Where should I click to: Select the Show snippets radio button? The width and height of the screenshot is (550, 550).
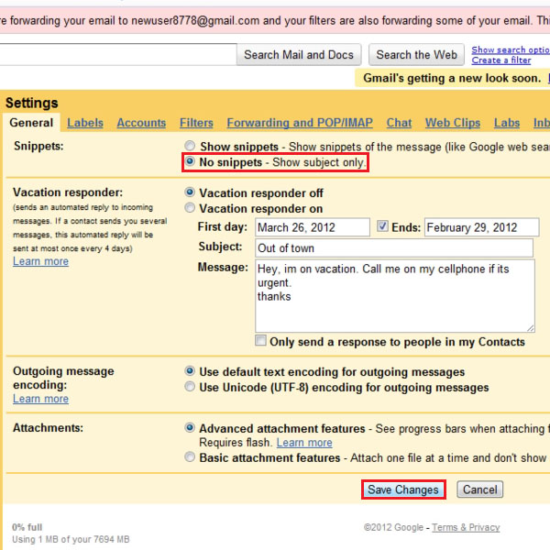coord(190,146)
